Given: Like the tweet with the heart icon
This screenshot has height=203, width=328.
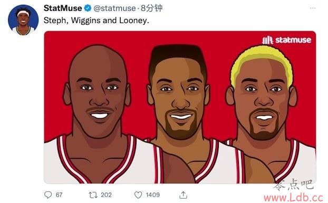Looking at the screenshot, I should [138, 195].
